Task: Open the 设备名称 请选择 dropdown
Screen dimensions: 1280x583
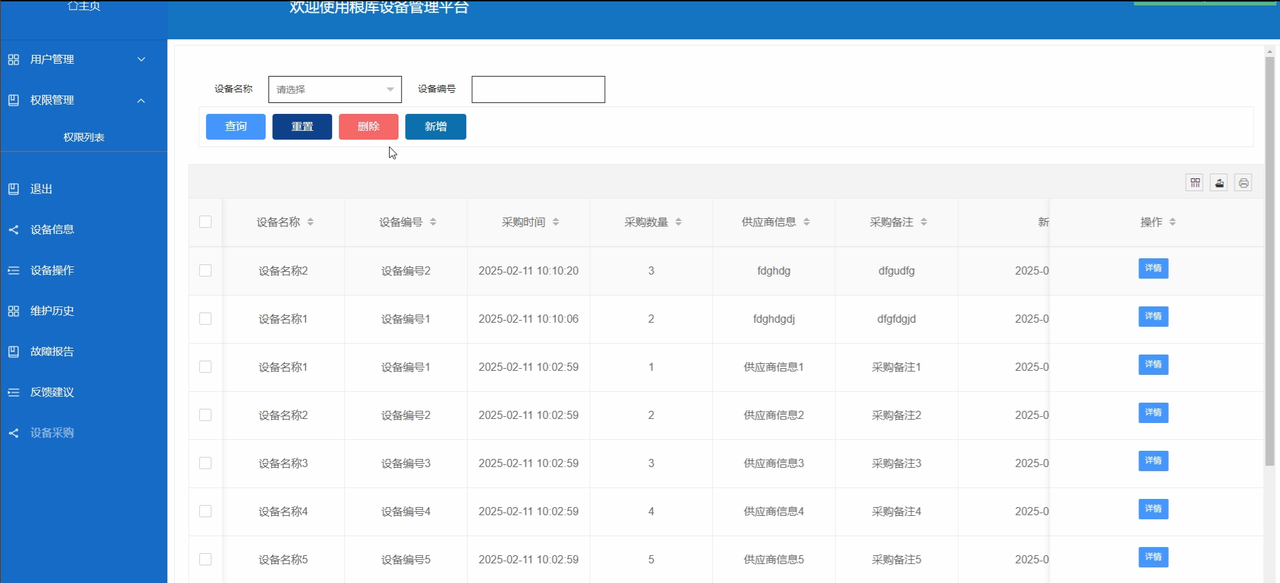Action: tap(335, 89)
